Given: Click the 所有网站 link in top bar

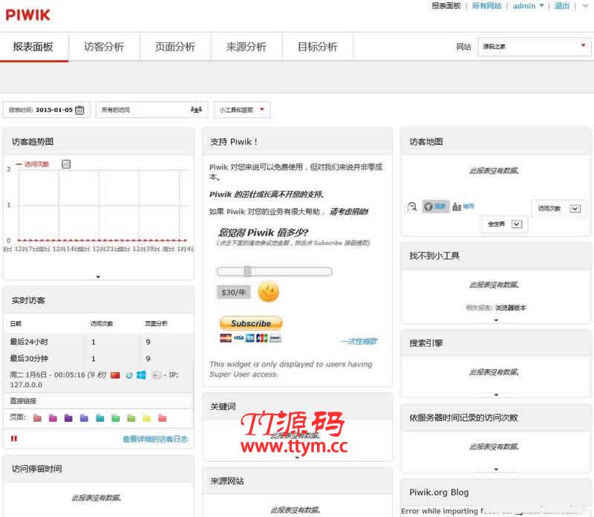Looking at the screenshot, I should point(487,6).
